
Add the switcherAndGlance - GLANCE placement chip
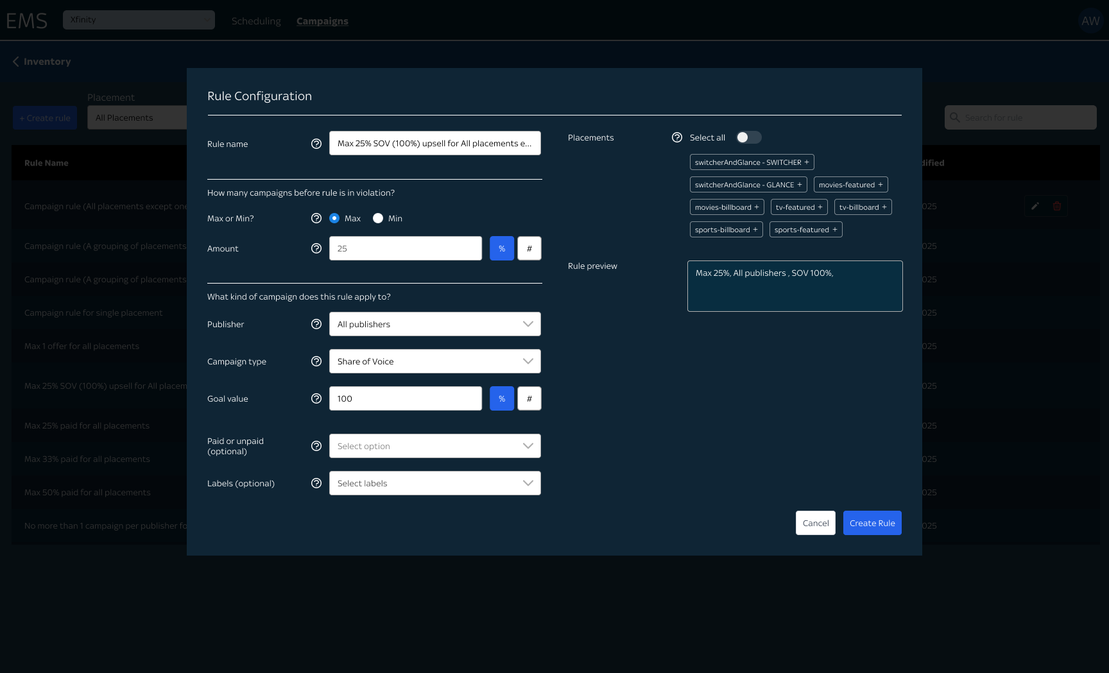click(x=748, y=185)
